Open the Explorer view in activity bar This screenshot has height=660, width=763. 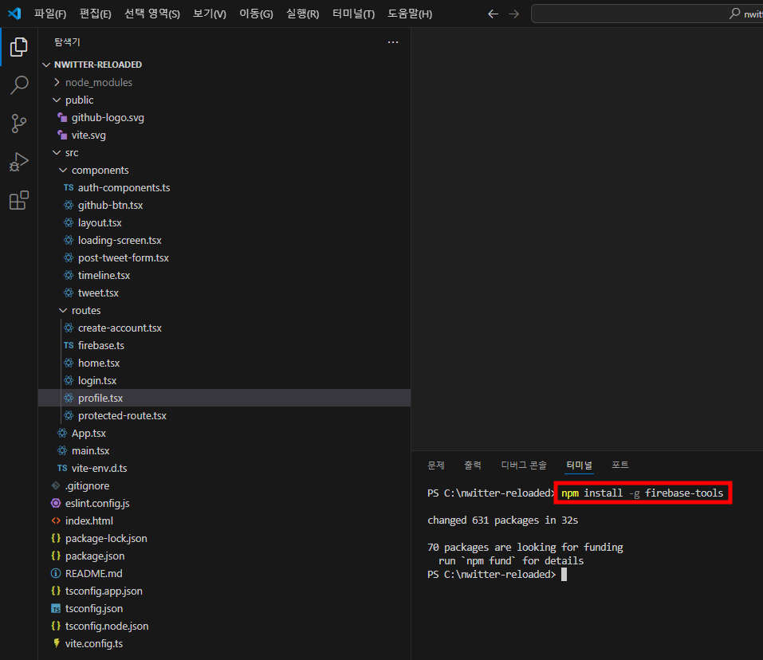[18, 47]
